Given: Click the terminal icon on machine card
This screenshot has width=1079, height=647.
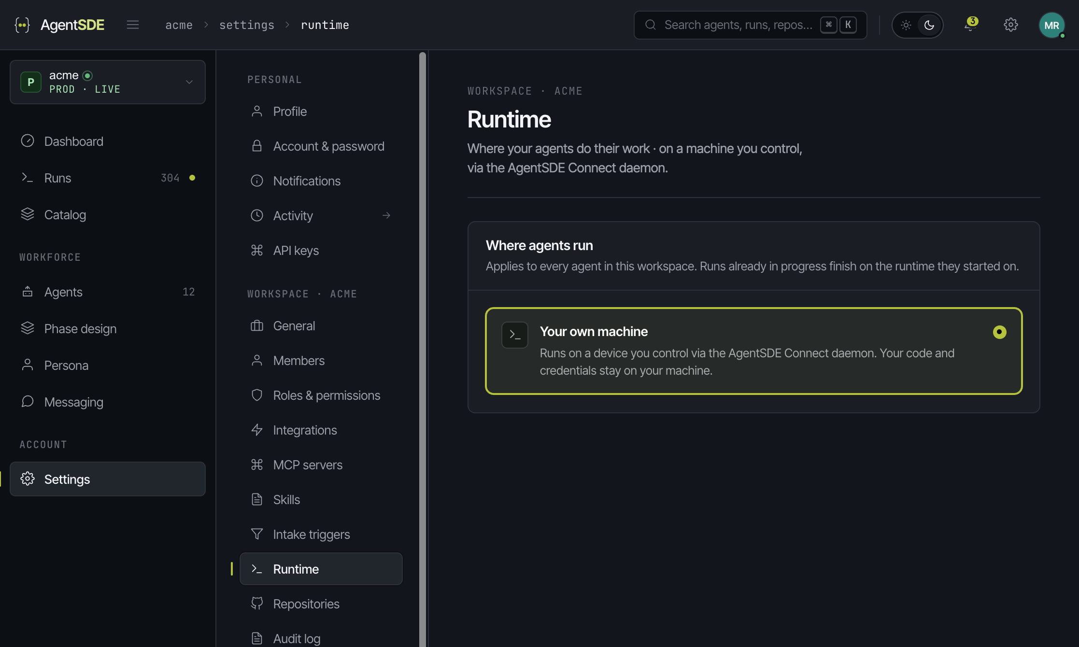Looking at the screenshot, I should coord(515,335).
